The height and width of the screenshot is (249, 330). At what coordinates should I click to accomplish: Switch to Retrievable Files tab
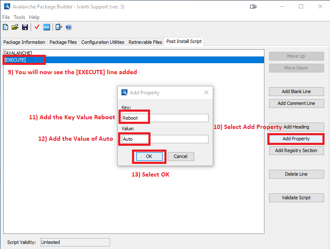point(145,42)
